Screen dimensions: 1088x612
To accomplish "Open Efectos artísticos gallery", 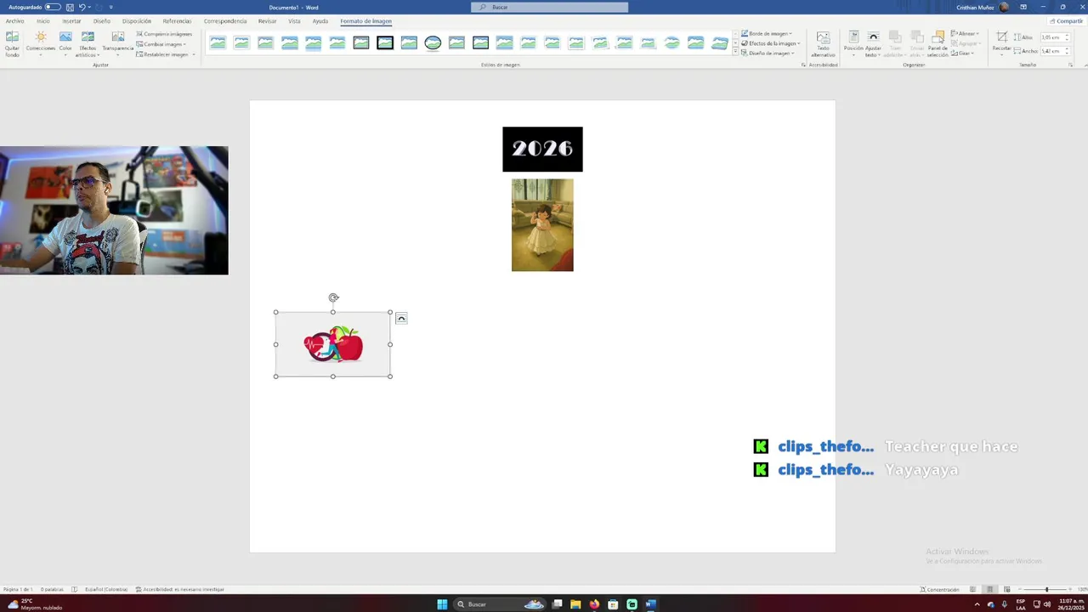I will click(x=88, y=43).
